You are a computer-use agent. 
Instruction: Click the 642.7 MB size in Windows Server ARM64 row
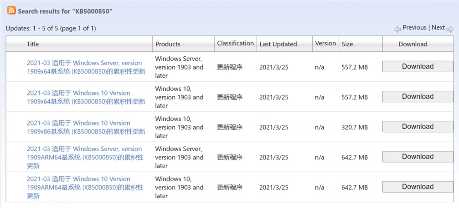(355, 157)
